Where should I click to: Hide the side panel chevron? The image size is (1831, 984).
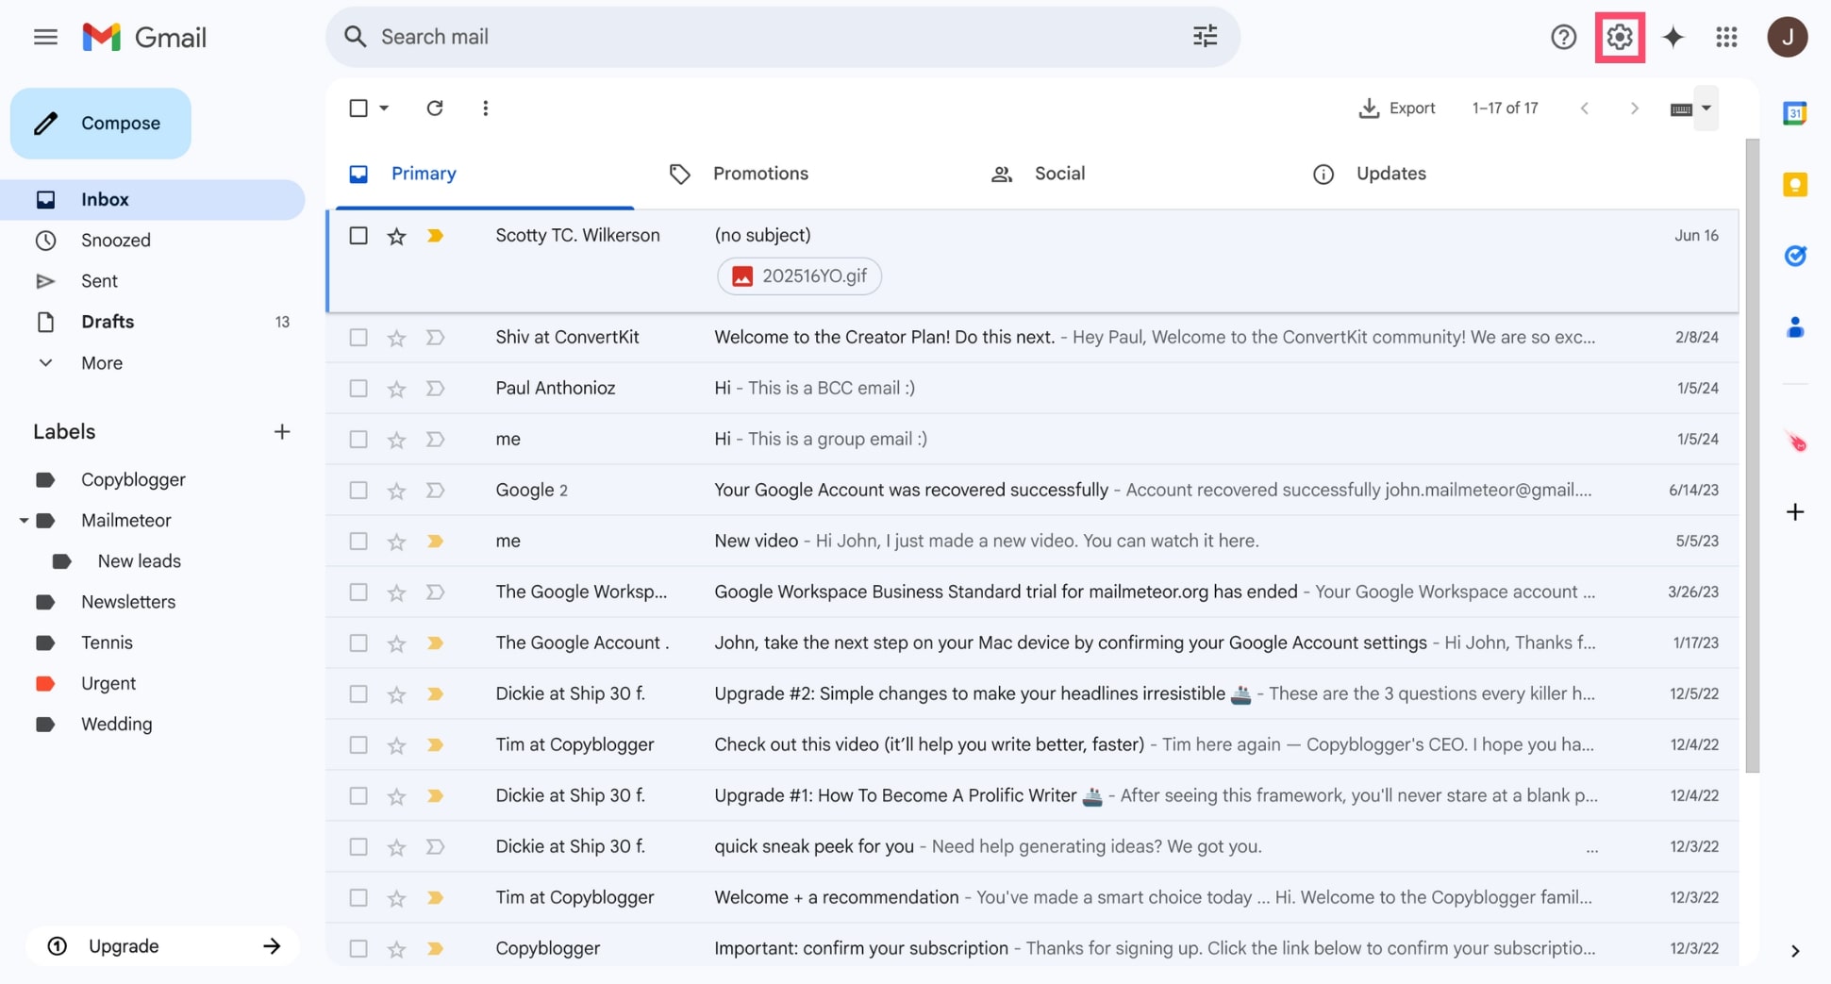pos(1794,951)
